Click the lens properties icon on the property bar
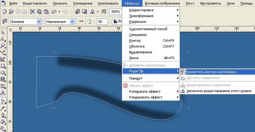Image resolution: width=255 pixels, height=132 pixels. pos(4,21)
